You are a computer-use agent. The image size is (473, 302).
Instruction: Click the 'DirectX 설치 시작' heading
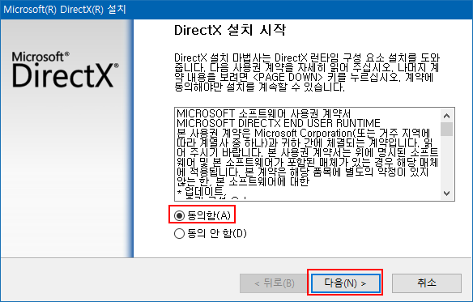[x=230, y=30]
